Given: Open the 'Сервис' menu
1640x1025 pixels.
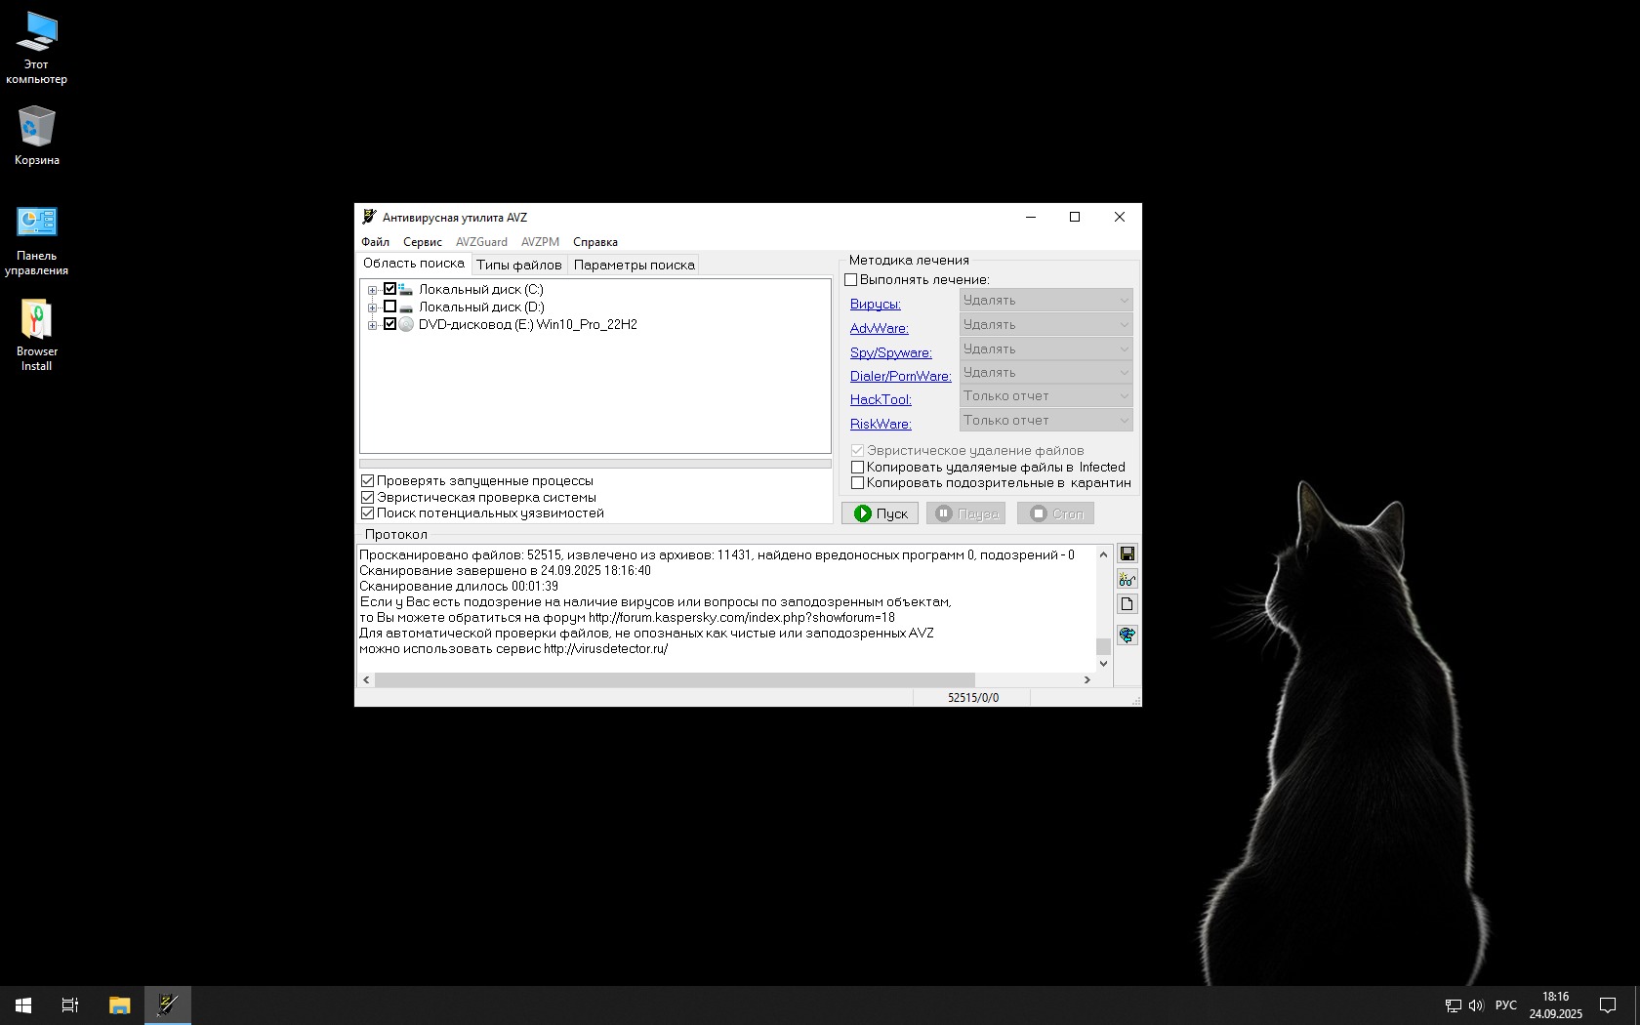Looking at the screenshot, I should [423, 242].
